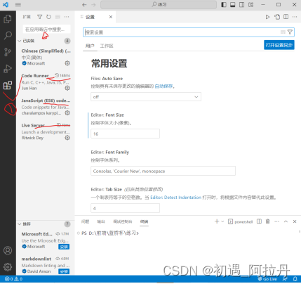Screen dimensions: 301x284
Task: Toggle bottom panel layout icon
Action: [233, 5]
